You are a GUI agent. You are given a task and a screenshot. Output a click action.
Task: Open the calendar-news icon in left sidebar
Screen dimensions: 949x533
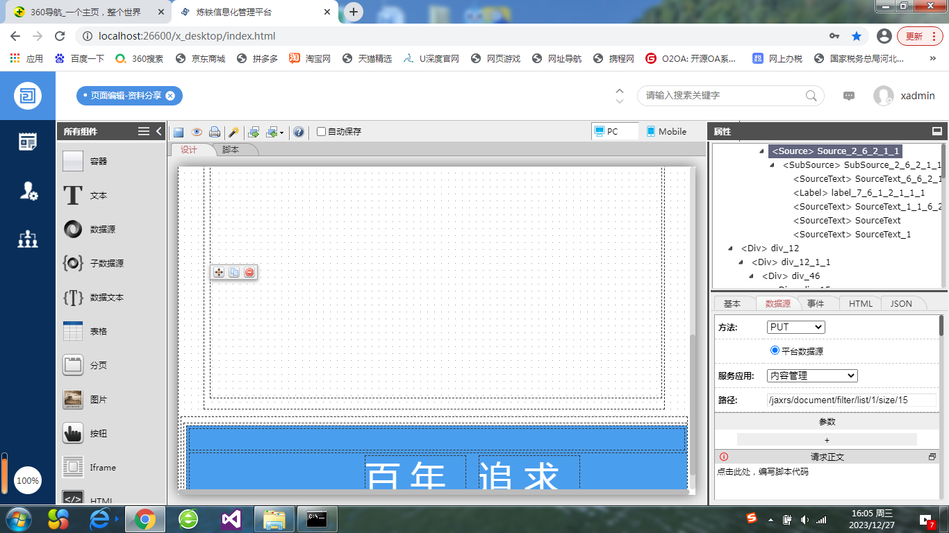pos(28,142)
